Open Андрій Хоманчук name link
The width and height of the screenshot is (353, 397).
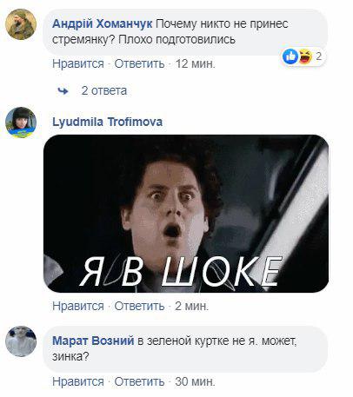coord(103,23)
